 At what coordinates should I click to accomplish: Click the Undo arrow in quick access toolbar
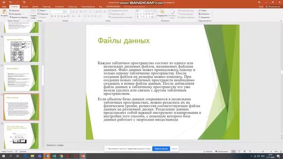point(10,2)
